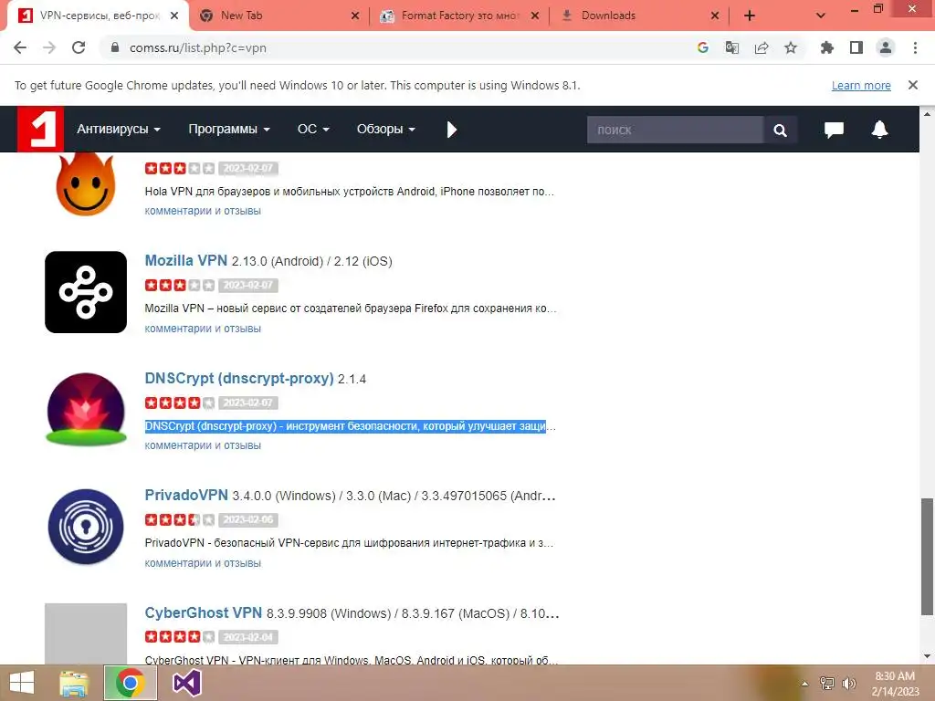
Task: Click the browser forward arrow
Action: coord(49,47)
